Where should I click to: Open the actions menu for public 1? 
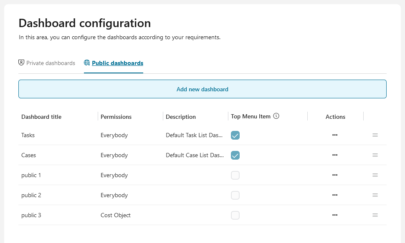click(335, 175)
